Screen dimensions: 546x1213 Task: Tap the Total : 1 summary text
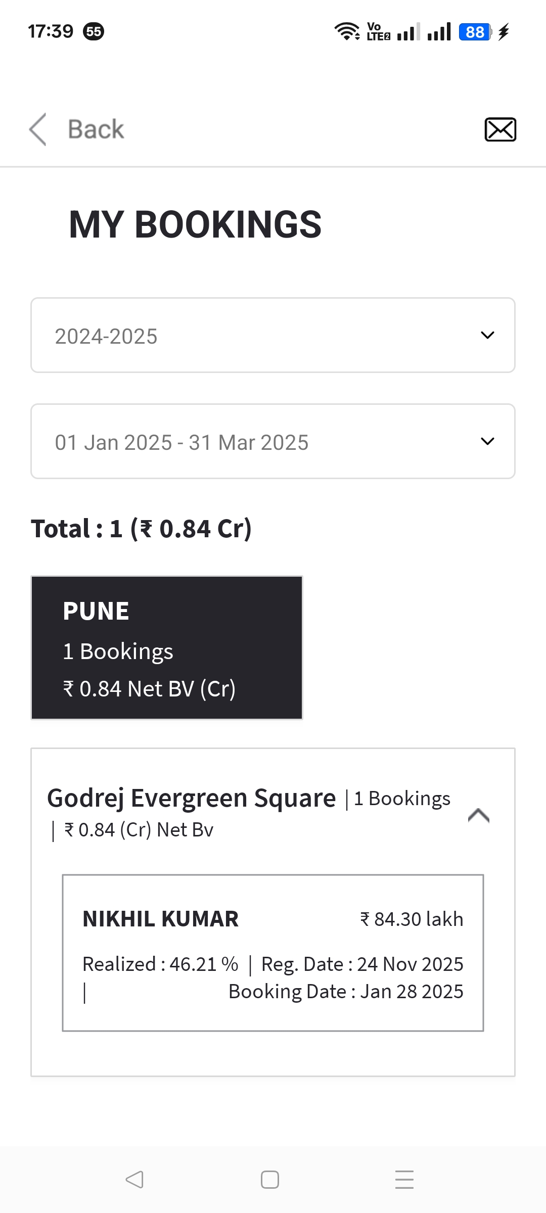click(x=142, y=529)
